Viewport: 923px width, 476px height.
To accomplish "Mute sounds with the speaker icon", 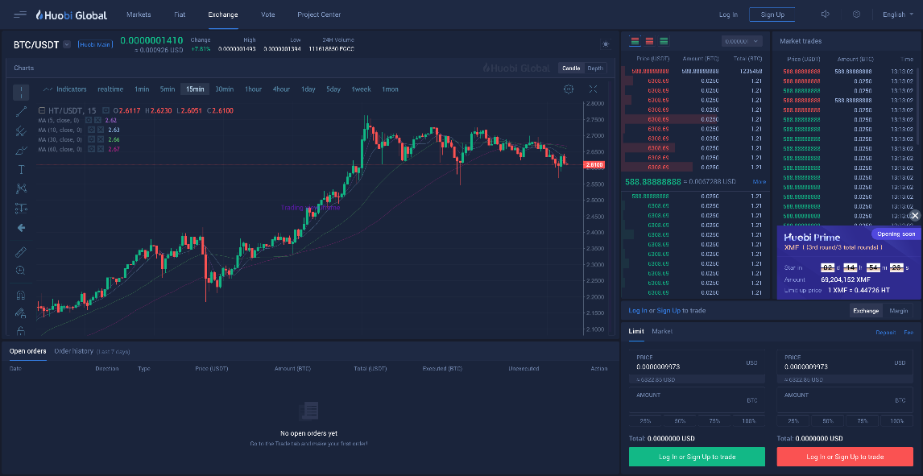I will (826, 14).
